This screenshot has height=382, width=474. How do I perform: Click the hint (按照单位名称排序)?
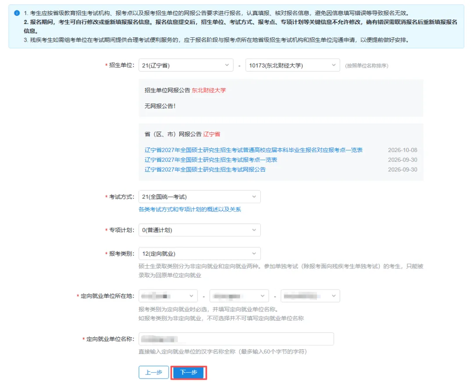(x=366, y=65)
